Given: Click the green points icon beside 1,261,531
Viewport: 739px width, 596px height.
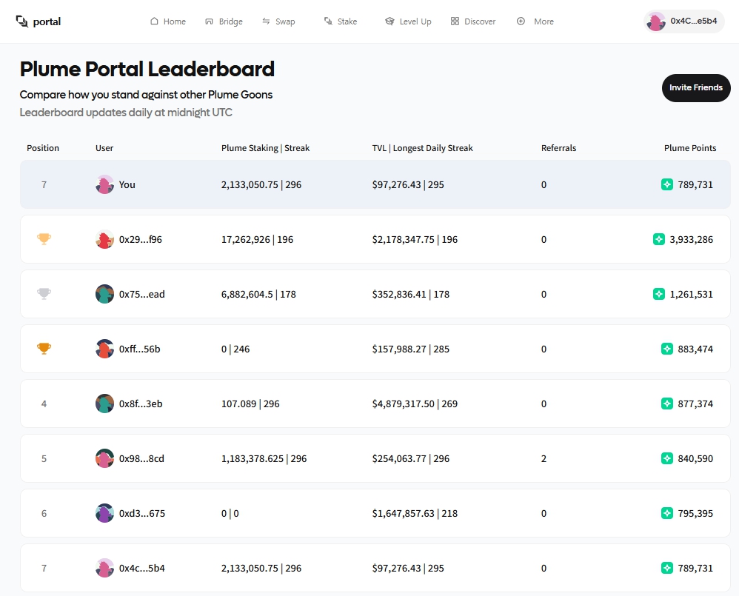Looking at the screenshot, I should pyautogui.click(x=659, y=294).
